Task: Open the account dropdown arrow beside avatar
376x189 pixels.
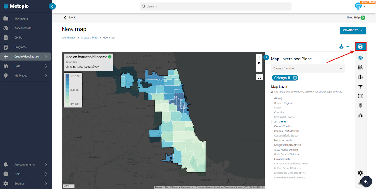Action: point(365,7)
